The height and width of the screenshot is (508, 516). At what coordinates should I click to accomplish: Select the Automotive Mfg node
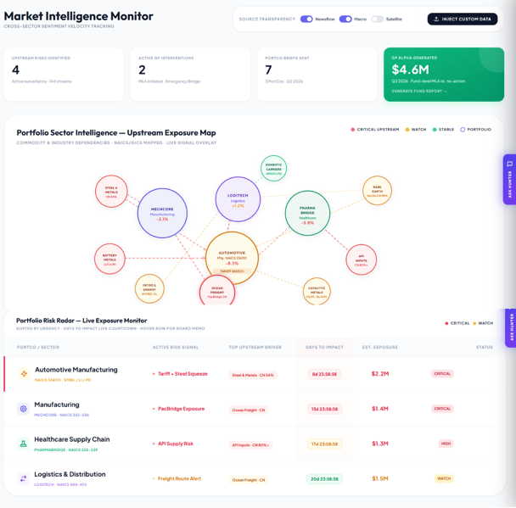pos(232,258)
